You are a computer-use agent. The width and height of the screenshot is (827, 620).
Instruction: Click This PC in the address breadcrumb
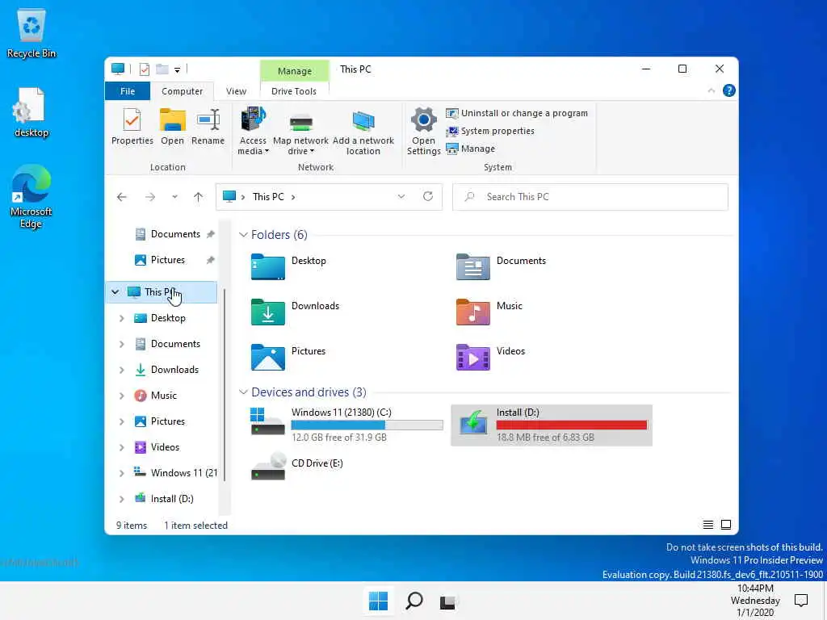tap(268, 197)
